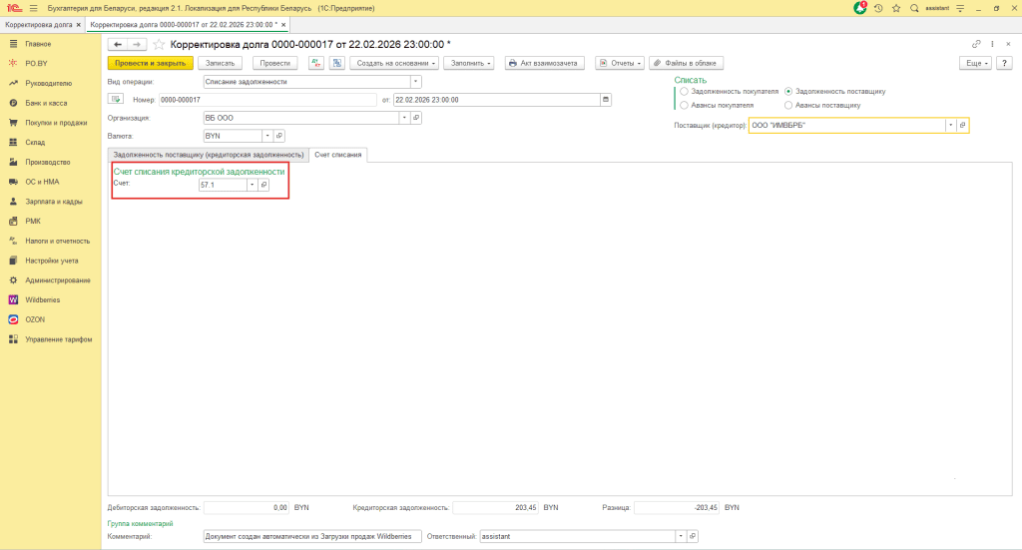The width and height of the screenshot is (1022, 550).
Task: Click the search magnifier icon in title bar
Action: 913,8
